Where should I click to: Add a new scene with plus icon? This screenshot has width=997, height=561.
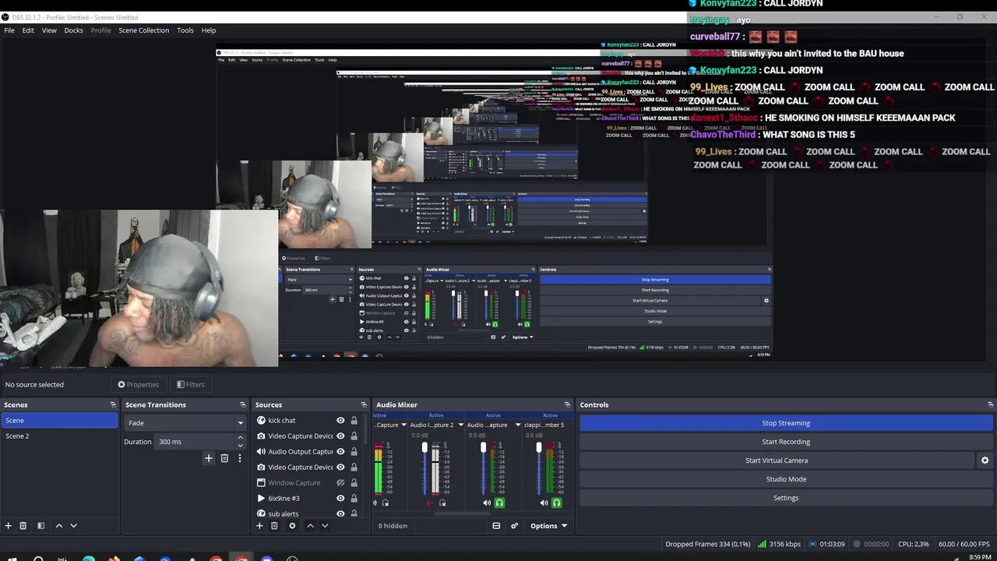pyautogui.click(x=8, y=526)
